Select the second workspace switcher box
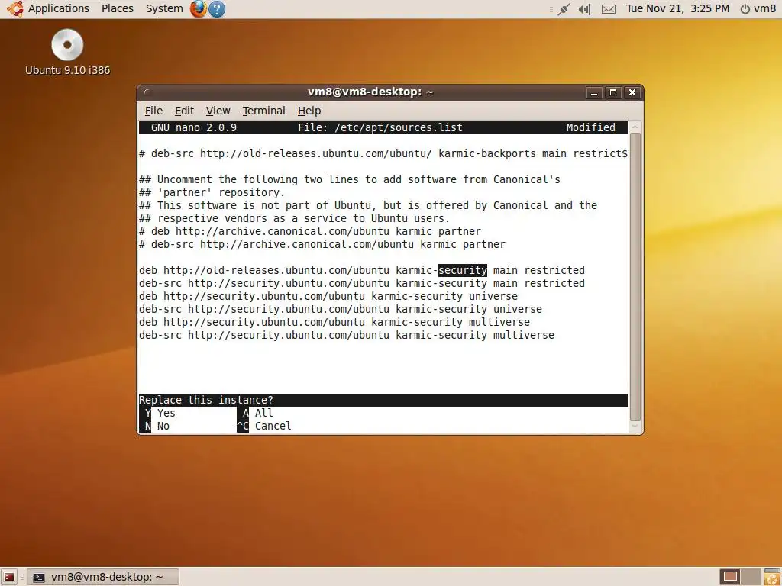This screenshot has height=586, width=782. click(750, 577)
